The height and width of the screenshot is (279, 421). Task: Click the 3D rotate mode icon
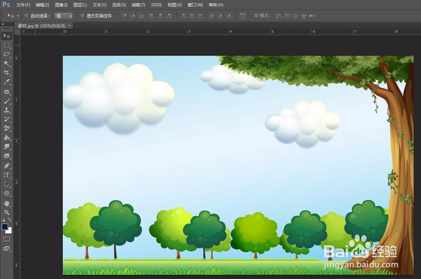(278, 16)
